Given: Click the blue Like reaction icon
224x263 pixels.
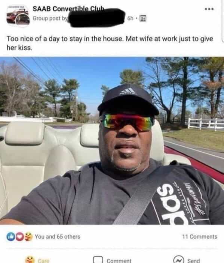Looking at the screenshot, I should 10,236.
